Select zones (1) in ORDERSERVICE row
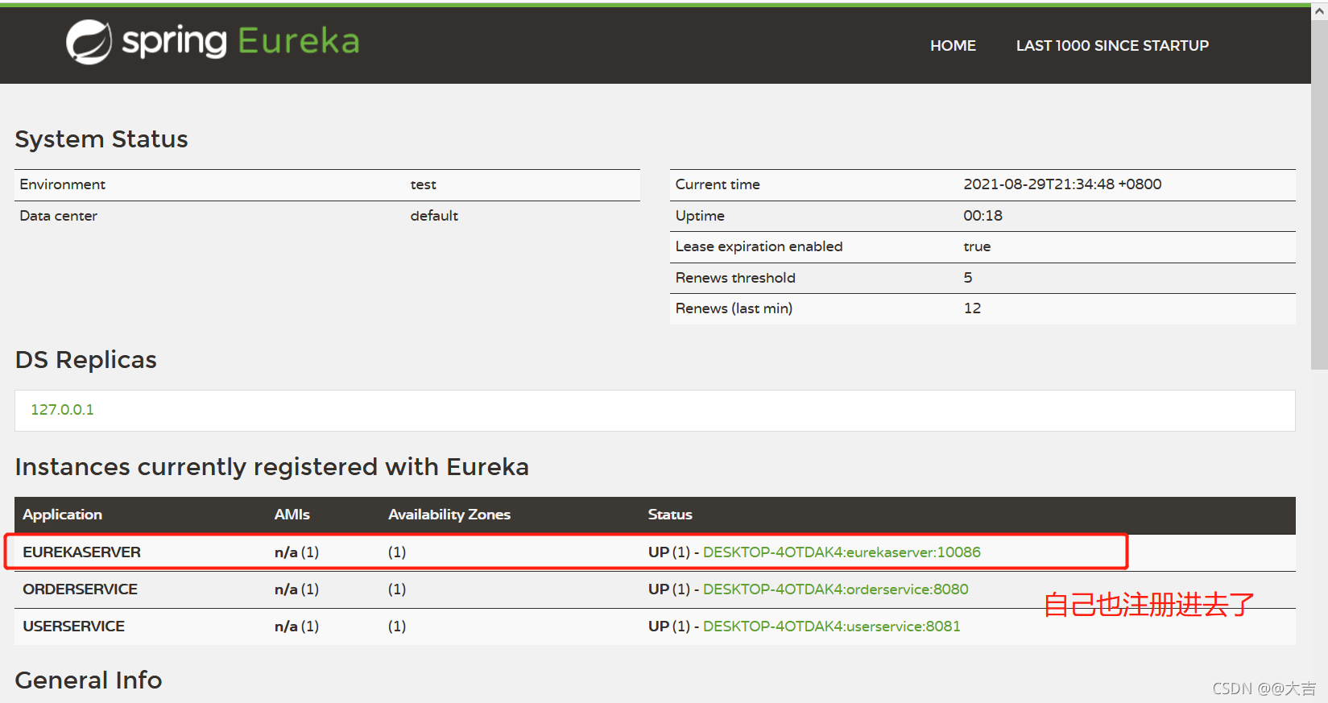Viewport: 1328px width, 703px height. [x=397, y=589]
